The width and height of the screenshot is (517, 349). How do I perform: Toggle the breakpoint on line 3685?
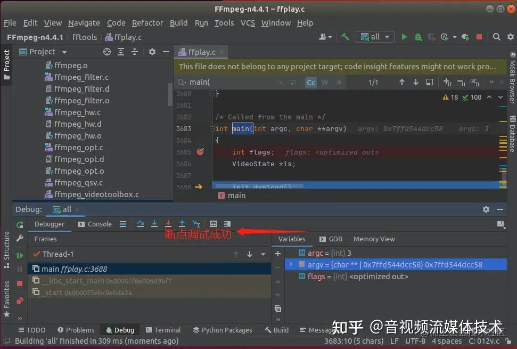click(x=200, y=152)
